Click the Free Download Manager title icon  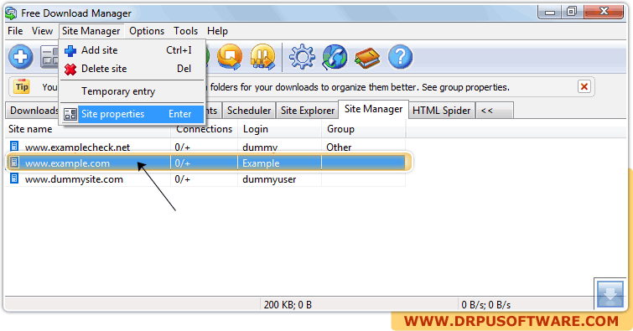(11, 13)
